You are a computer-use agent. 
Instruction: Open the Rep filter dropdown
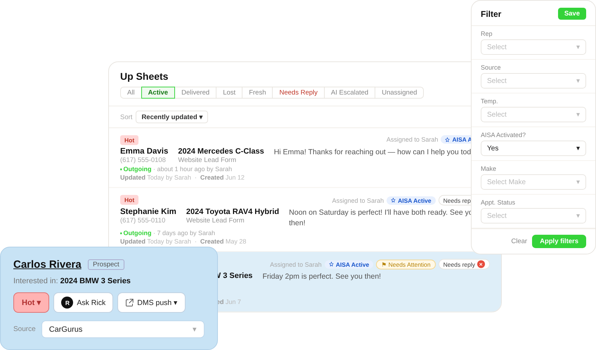tap(533, 47)
